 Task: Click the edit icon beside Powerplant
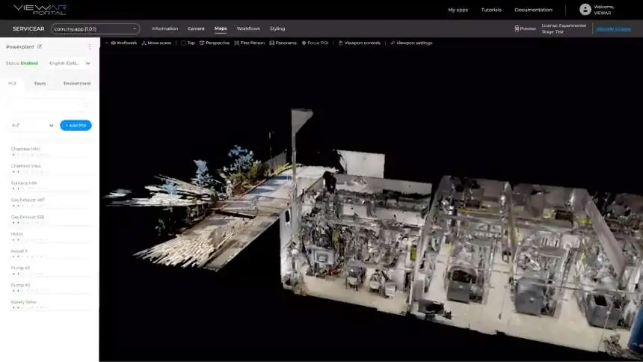coord(40,46)
